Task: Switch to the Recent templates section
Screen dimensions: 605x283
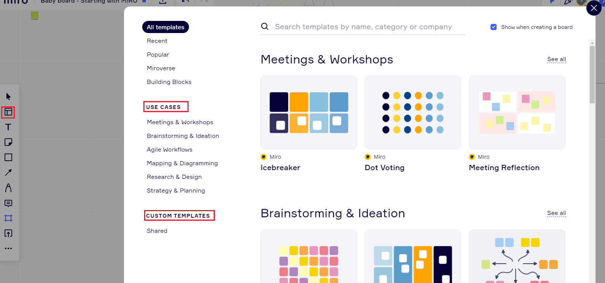Action: click(157, 41)
